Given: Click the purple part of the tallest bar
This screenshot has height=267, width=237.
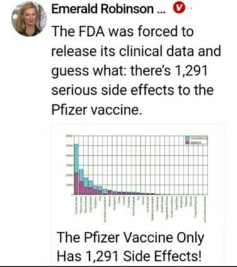Looking at the screenshot, I should click(76, 183).
